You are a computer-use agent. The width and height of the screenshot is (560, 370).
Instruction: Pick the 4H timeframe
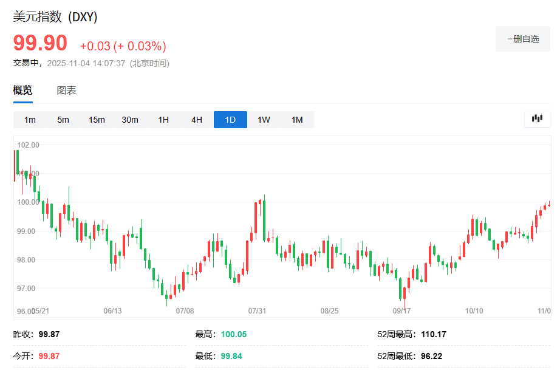(197, 120)
